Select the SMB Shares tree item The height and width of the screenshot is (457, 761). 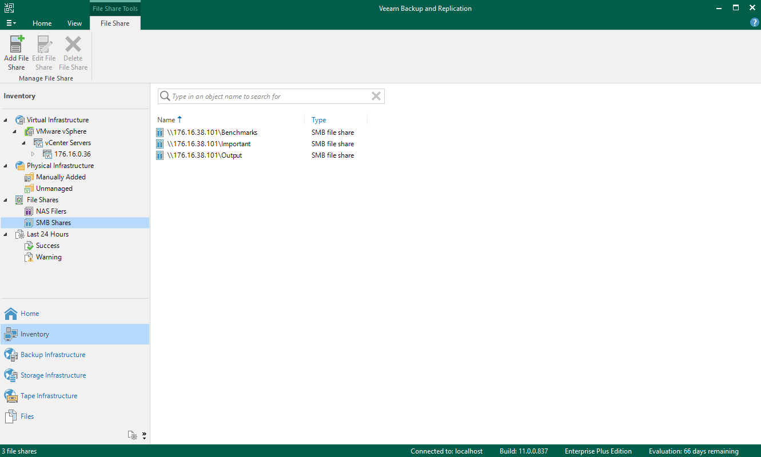tap(53, 223)
